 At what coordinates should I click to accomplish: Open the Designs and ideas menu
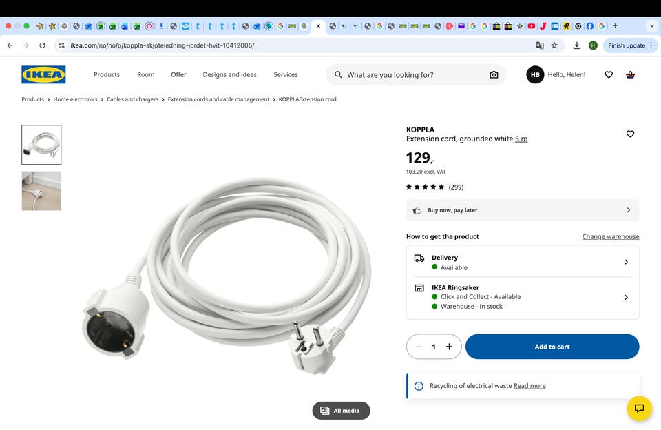coord(230,74)
